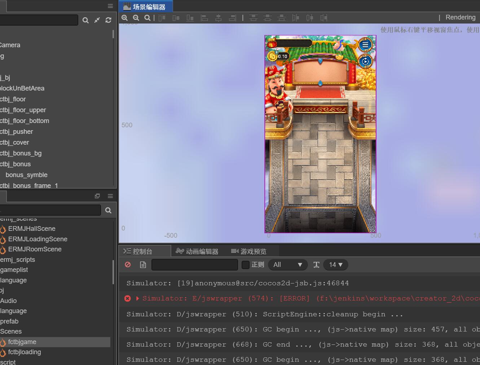Image resolution: width=480 pixels, height=365 pixels.
Task: Align selected nodes to right edge
Action: click(233, 18)
